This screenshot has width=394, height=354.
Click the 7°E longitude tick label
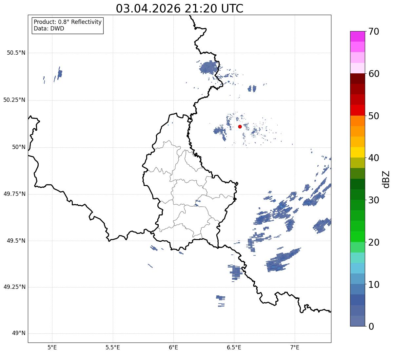coord(295,347)
